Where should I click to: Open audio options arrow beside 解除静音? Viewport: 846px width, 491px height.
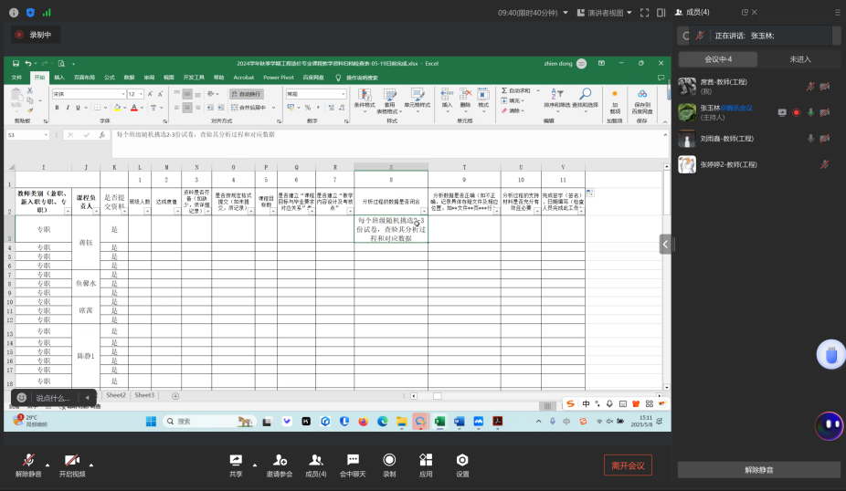48,465
